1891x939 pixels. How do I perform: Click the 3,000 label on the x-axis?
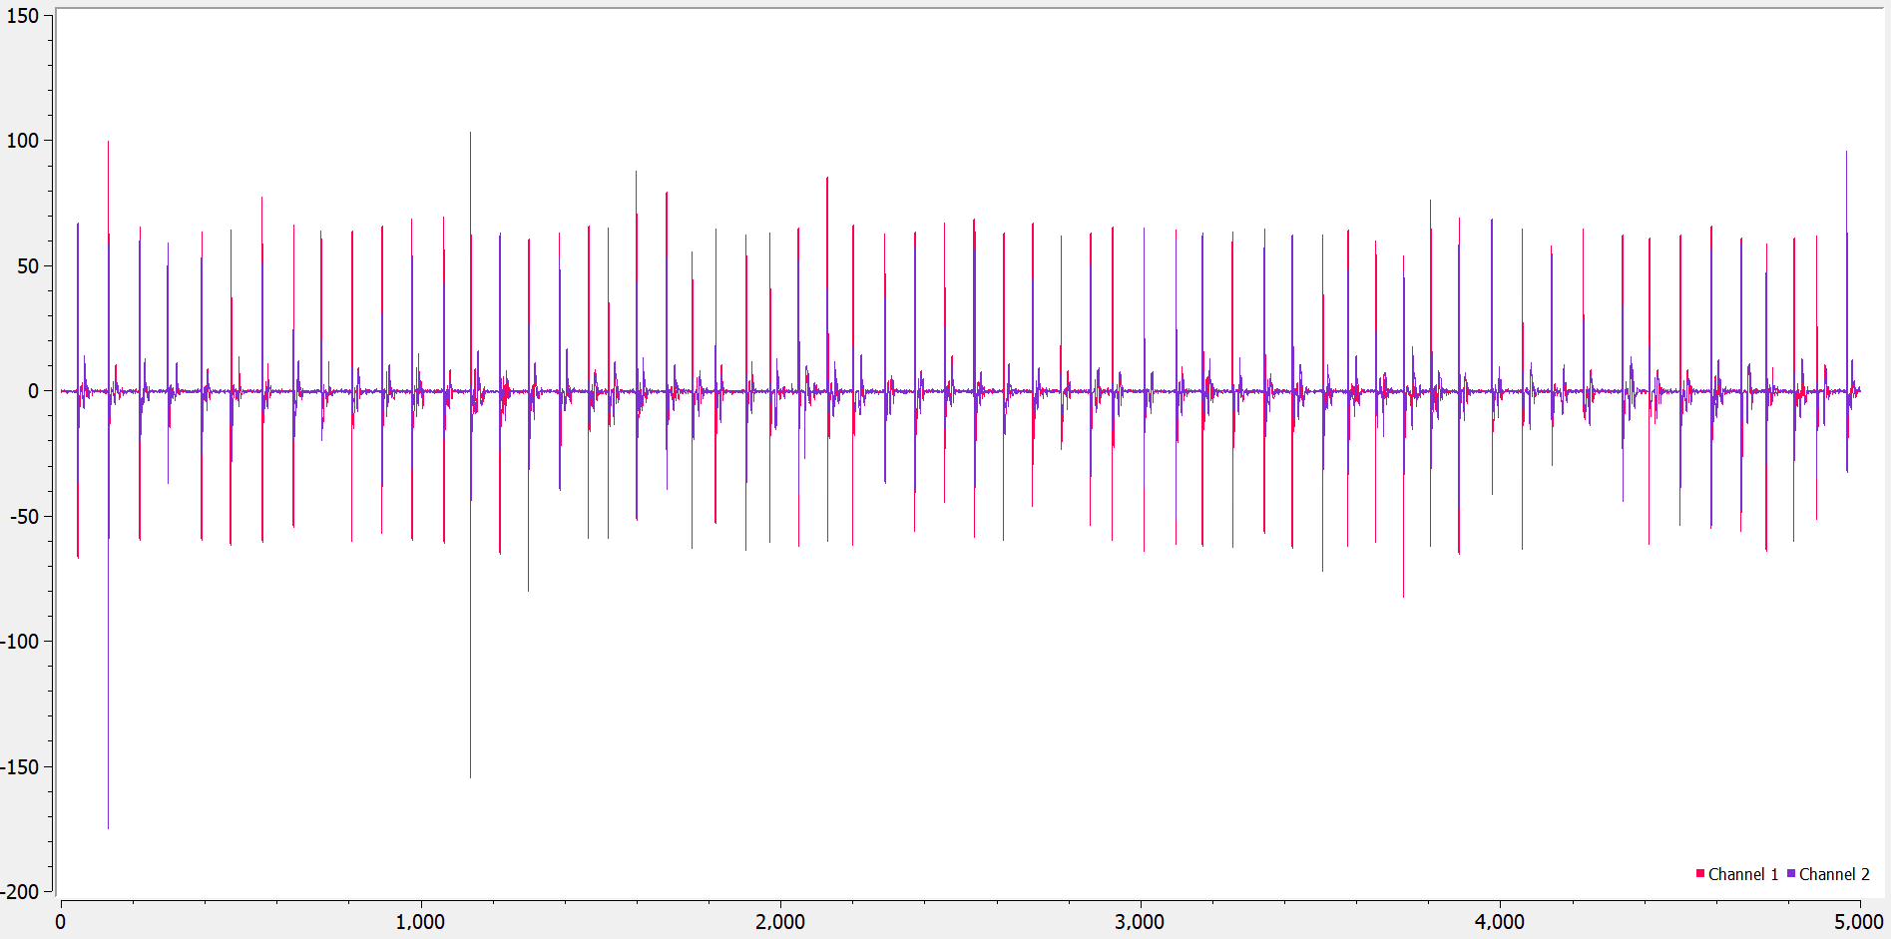(1140, 922)
